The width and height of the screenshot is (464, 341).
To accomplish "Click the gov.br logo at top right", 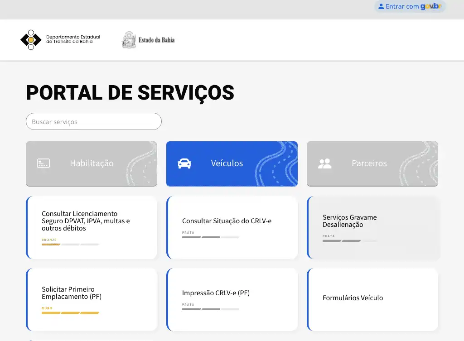I will pos(430,7).
